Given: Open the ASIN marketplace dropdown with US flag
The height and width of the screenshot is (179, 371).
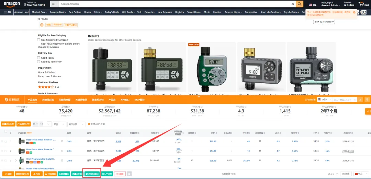Looking at the screenshot, I should (324, 100).
